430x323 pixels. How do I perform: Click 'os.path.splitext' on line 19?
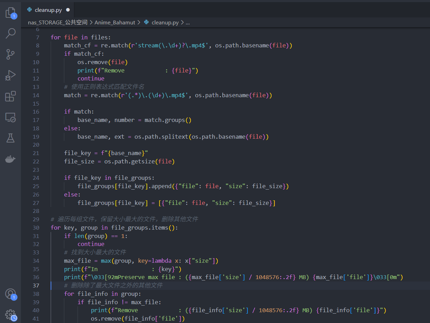point(162,137)
